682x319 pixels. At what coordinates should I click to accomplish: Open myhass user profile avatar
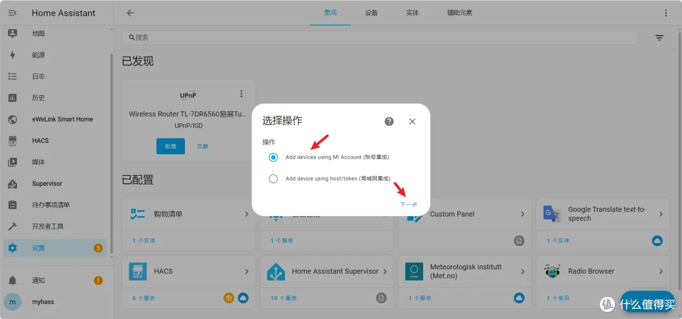click(13, 301)
